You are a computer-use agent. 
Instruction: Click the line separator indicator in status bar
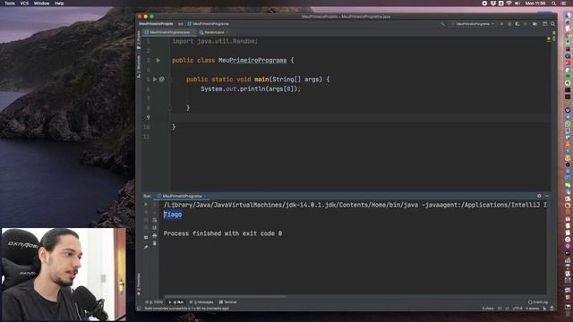click(x=508, y=309)
